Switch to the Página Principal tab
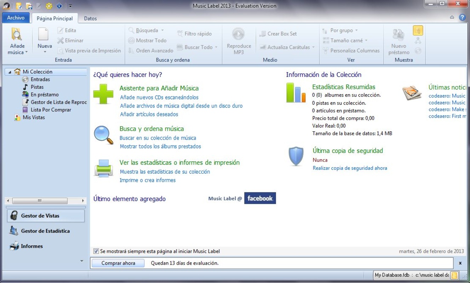 55,18
